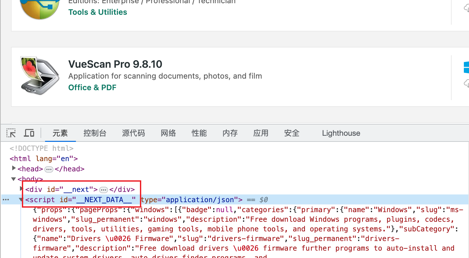Open the VueScan Pro 9.8.10 title
469x258 pixels.
(x=115, y=64)
